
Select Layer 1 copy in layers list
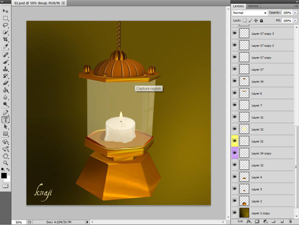click(x=262, y=213)
